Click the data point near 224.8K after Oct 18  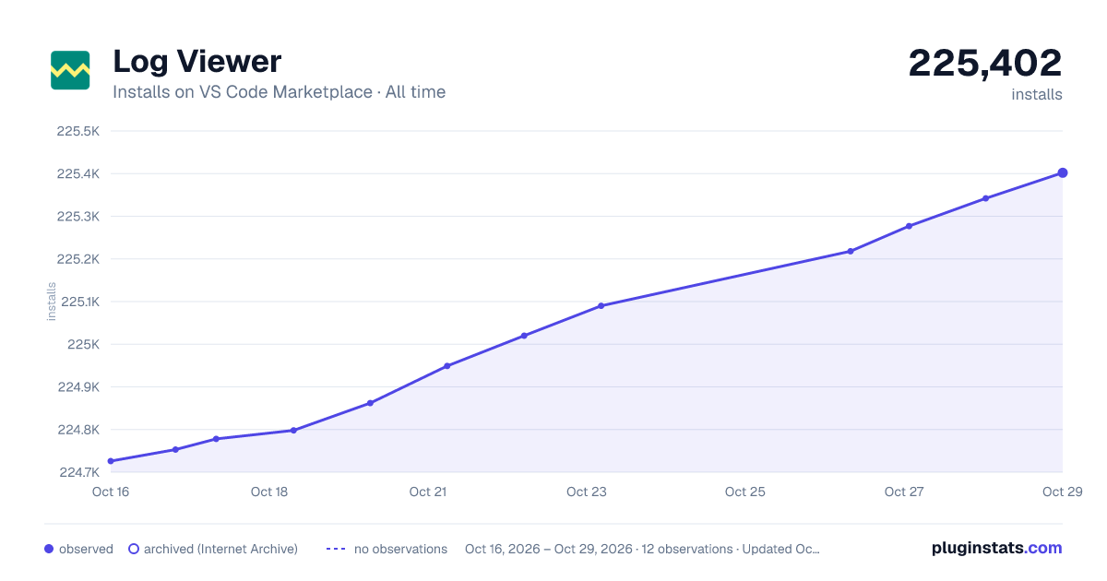pos(293,430)
